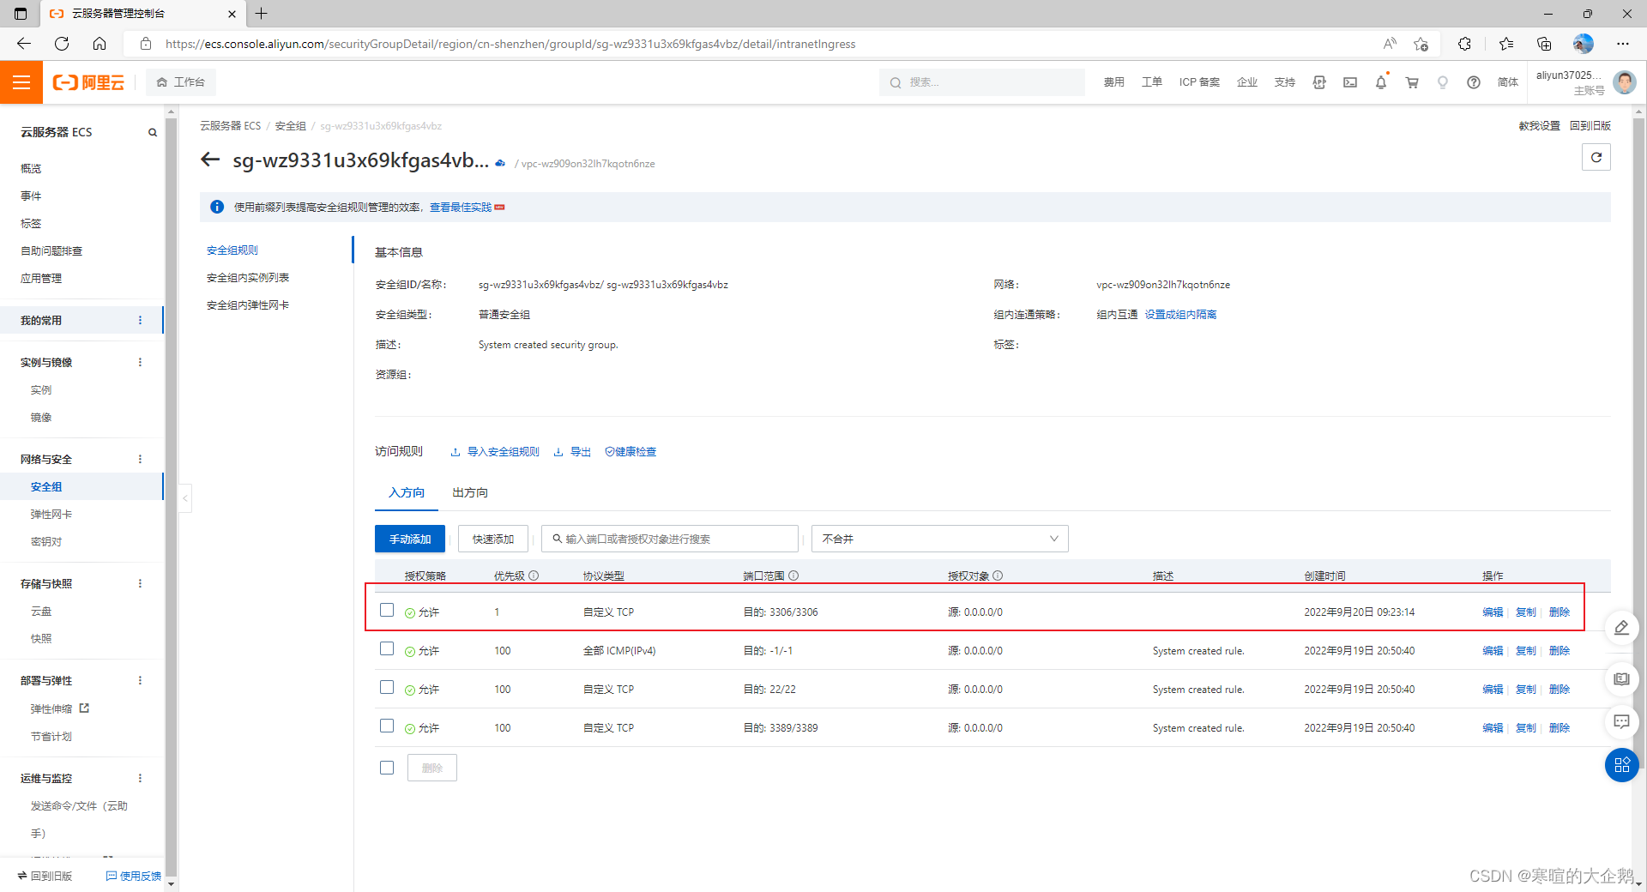
Task: Open 安全组 in the left sidebar
Action: coord(46,486)
